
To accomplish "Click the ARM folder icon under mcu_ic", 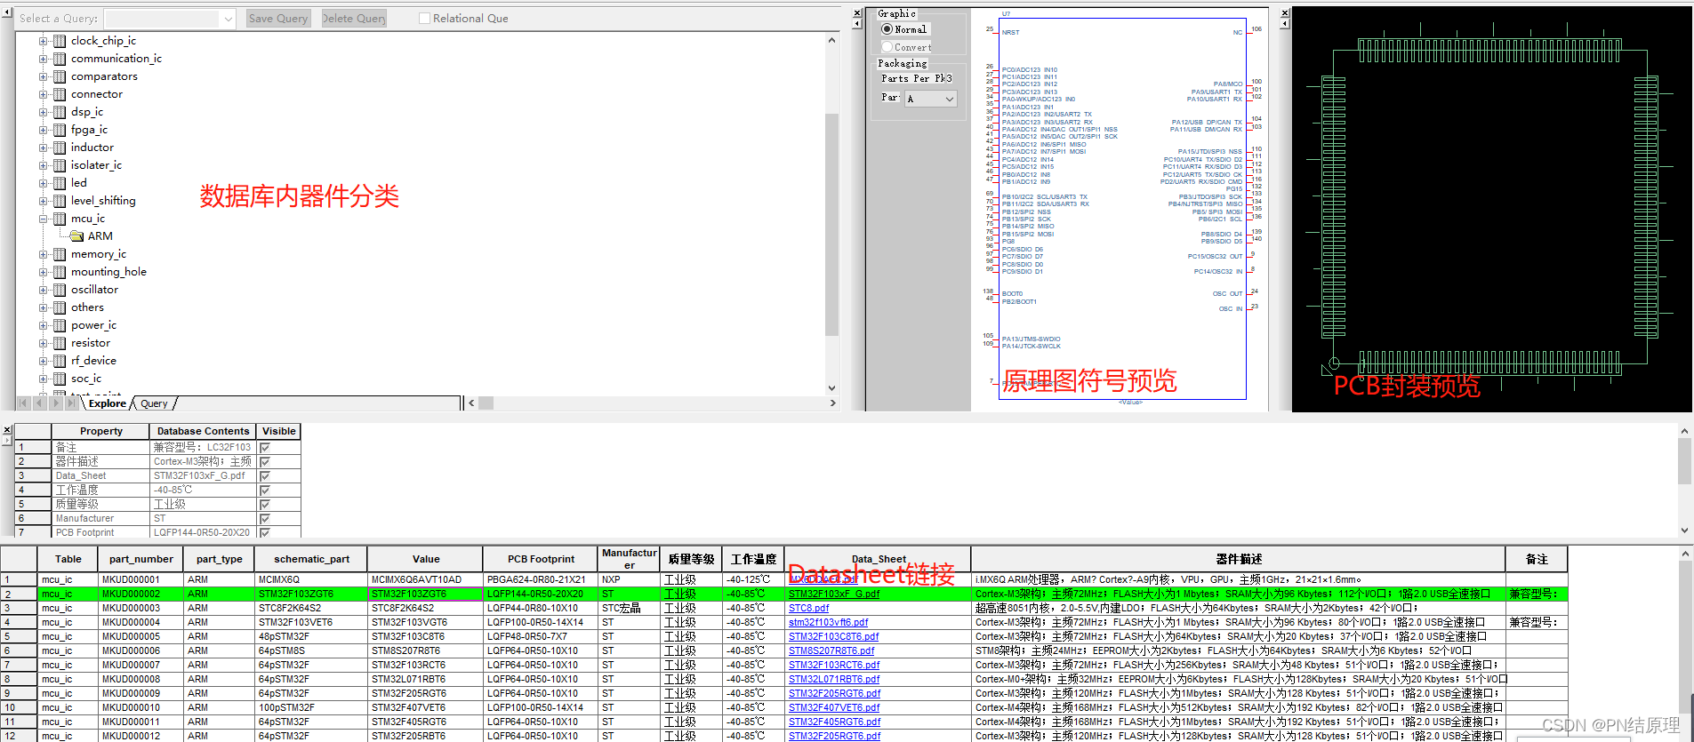I will pos(77,236).
